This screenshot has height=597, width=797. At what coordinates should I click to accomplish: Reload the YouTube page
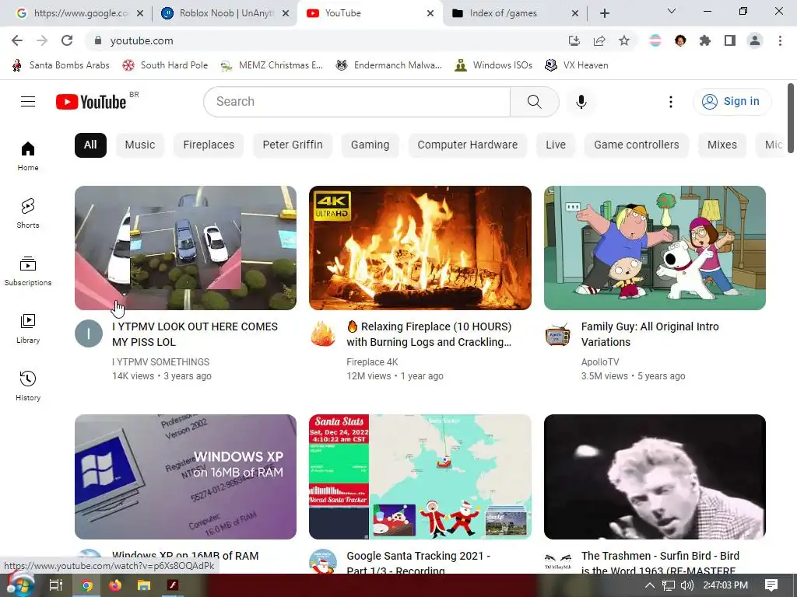67,40
